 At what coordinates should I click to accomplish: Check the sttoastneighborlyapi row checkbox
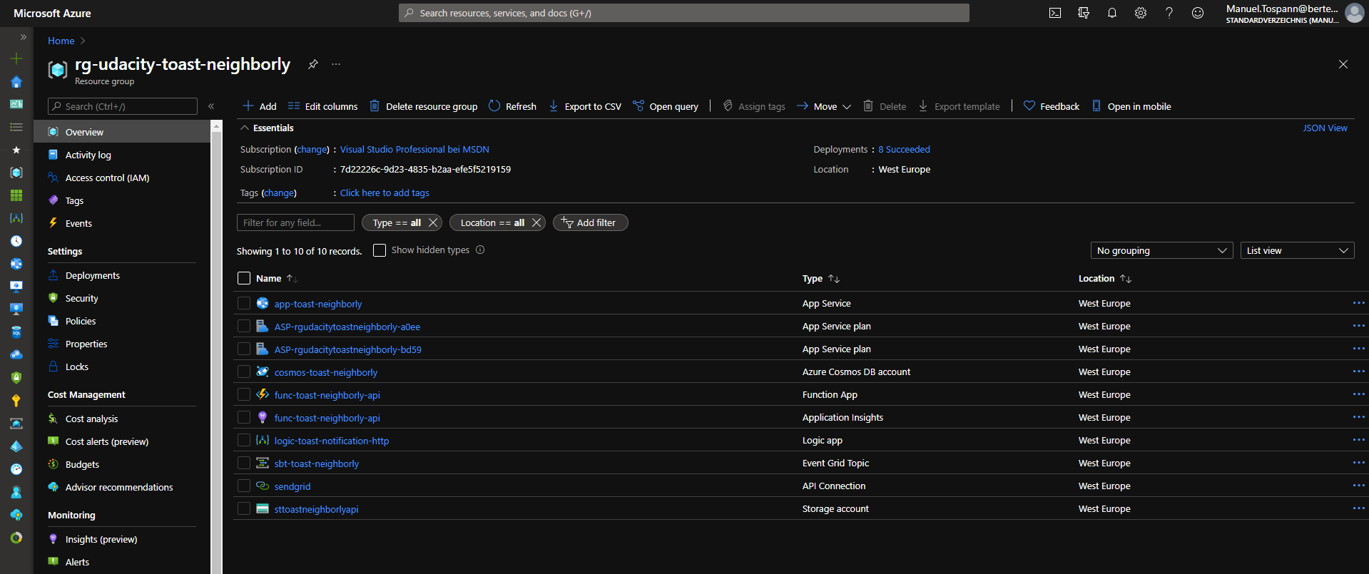coord(244,508)
